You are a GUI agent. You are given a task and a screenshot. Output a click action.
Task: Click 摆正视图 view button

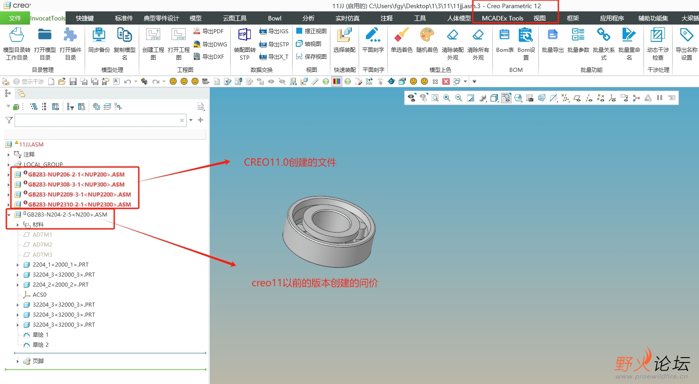pos(311,31)
